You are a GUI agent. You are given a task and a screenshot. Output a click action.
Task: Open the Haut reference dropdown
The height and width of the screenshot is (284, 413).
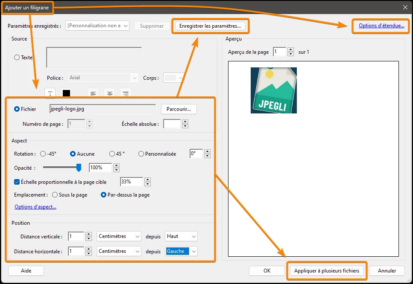click(181, 236)
